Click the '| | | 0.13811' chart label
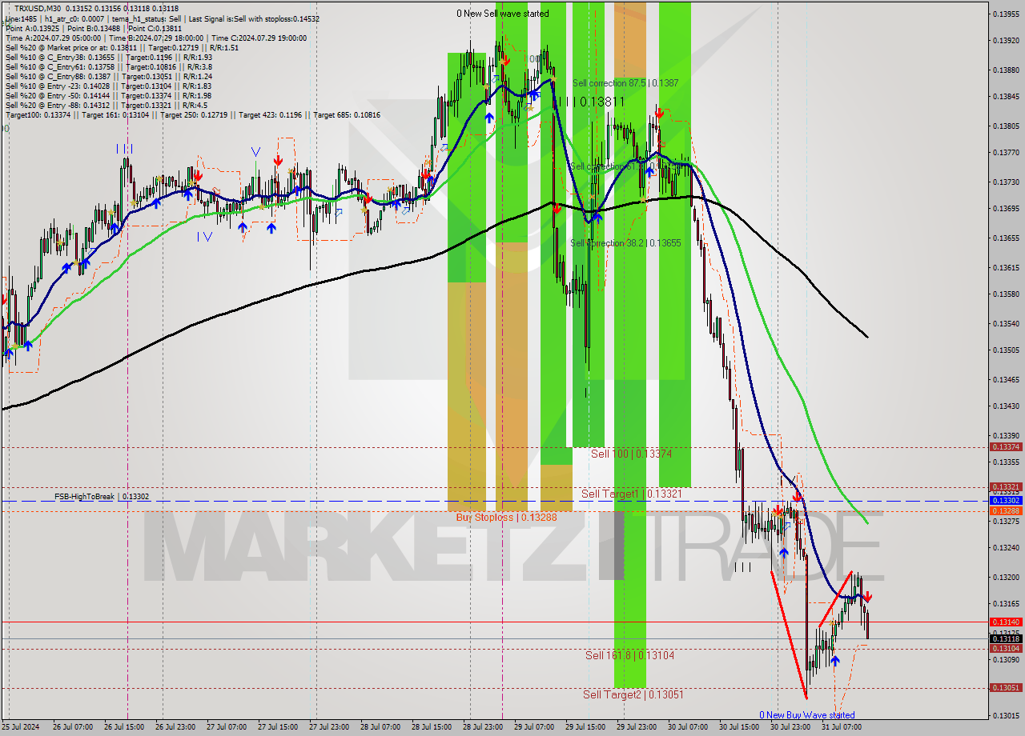This screenshot has width=1025, height=736. (x=591, y=102)
